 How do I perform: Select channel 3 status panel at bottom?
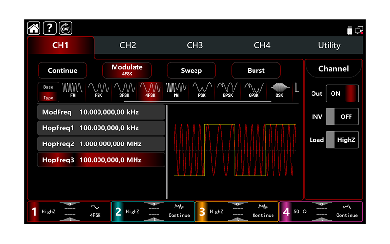click(237, 211)
